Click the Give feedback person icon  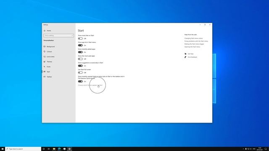point(185,57)
